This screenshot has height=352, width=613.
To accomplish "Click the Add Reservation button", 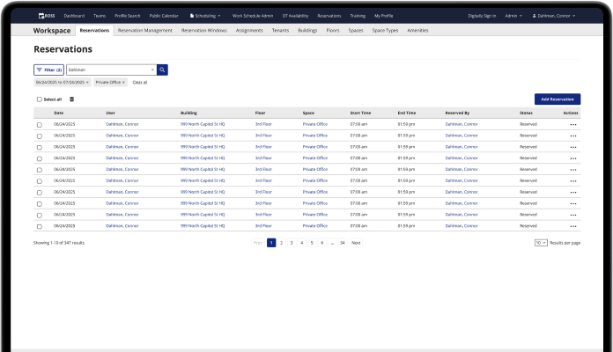I will [x=557, y=99].
